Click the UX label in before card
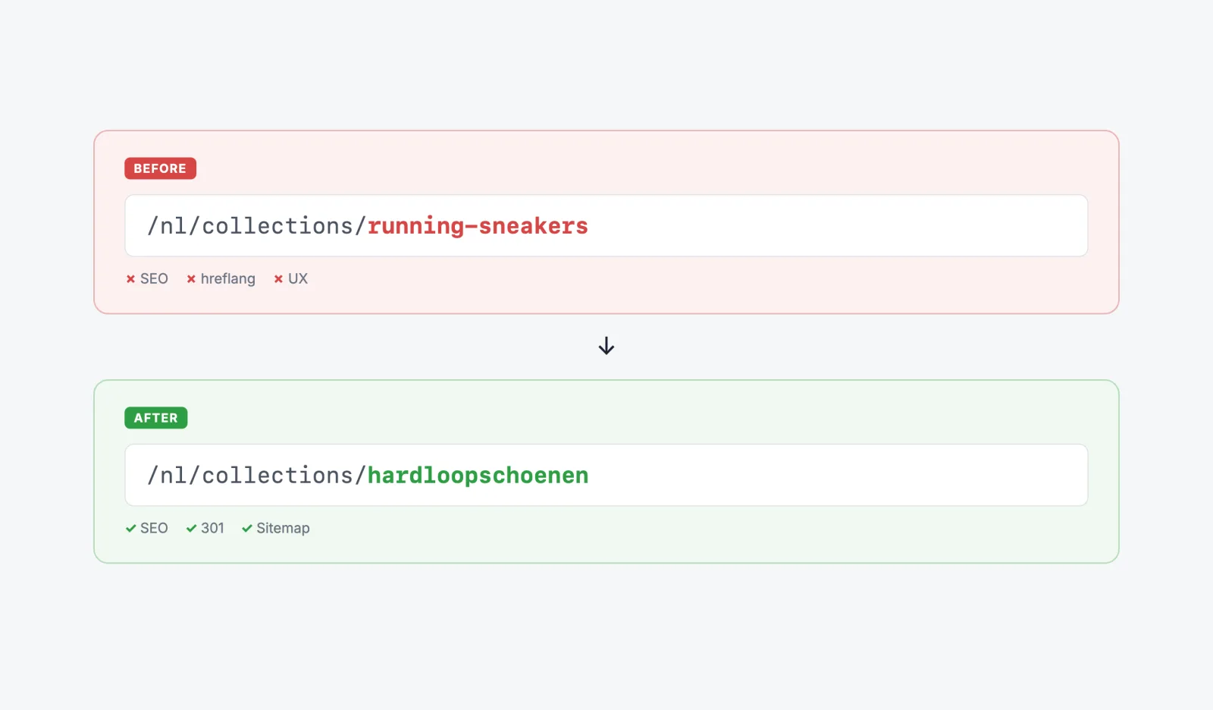The image size is (1213, 710). (298, 279)
